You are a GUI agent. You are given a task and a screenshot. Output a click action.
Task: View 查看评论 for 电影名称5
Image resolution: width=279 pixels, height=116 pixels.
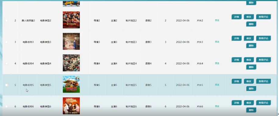tap(263, 81)
